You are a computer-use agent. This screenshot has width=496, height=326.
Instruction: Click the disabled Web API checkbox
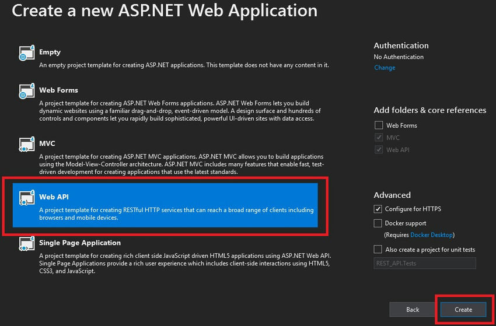(379, 149)
